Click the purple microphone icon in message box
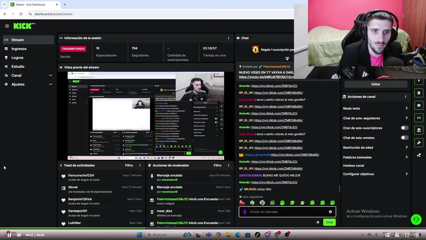This screenshot has width=426, height=240. pyautogui.click(x=245, y=212)
